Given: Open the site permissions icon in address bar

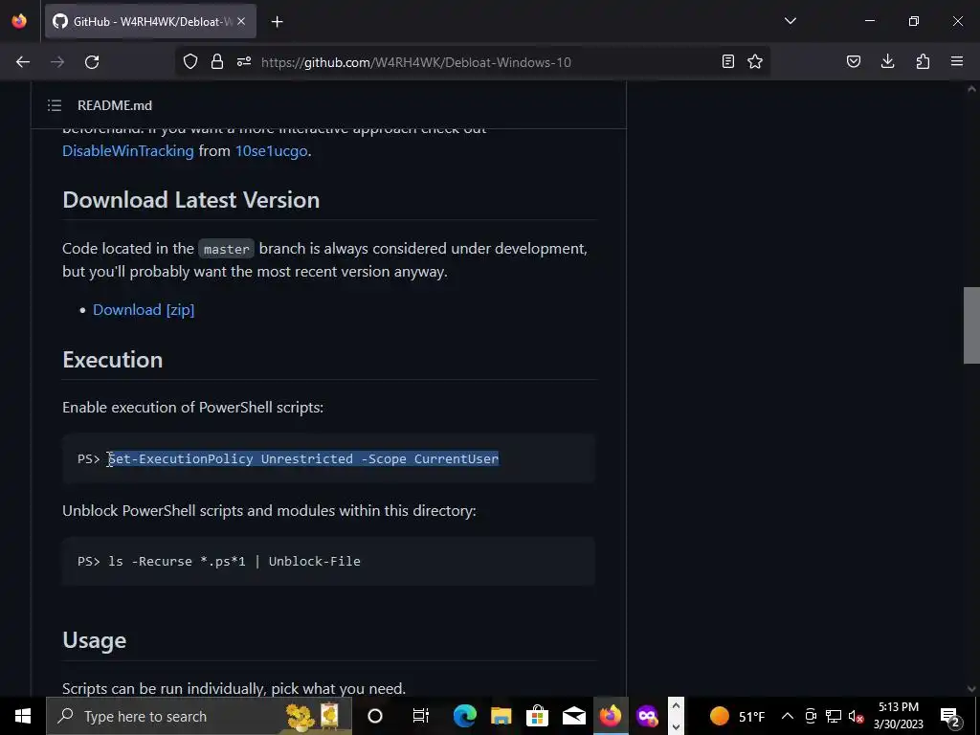Looking at the screenshot, I should pyautogui.click(x=244, y=61).
